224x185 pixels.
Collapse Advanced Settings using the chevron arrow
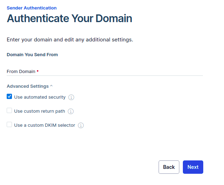tap(51, 86)
